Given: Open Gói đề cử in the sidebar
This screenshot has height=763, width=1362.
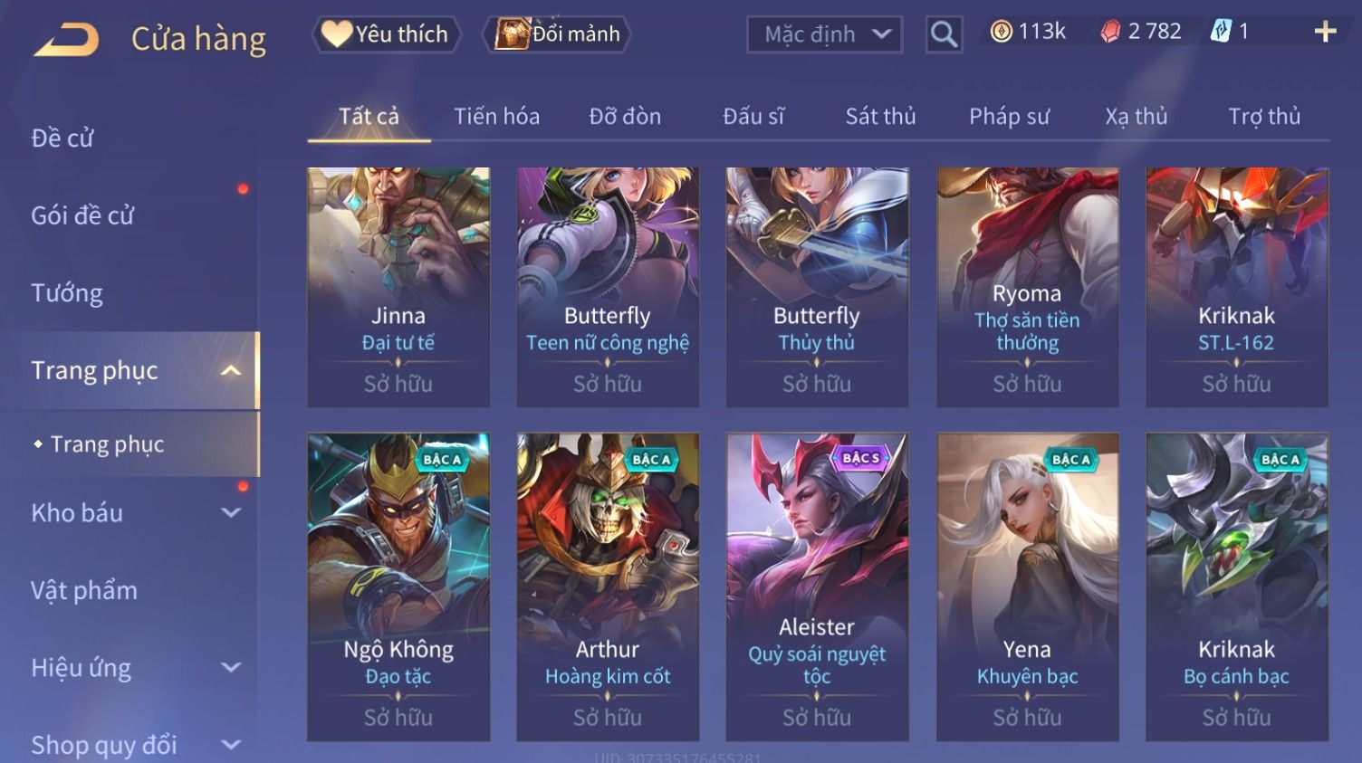Looking at the screenshot, I should coord(82,215).
